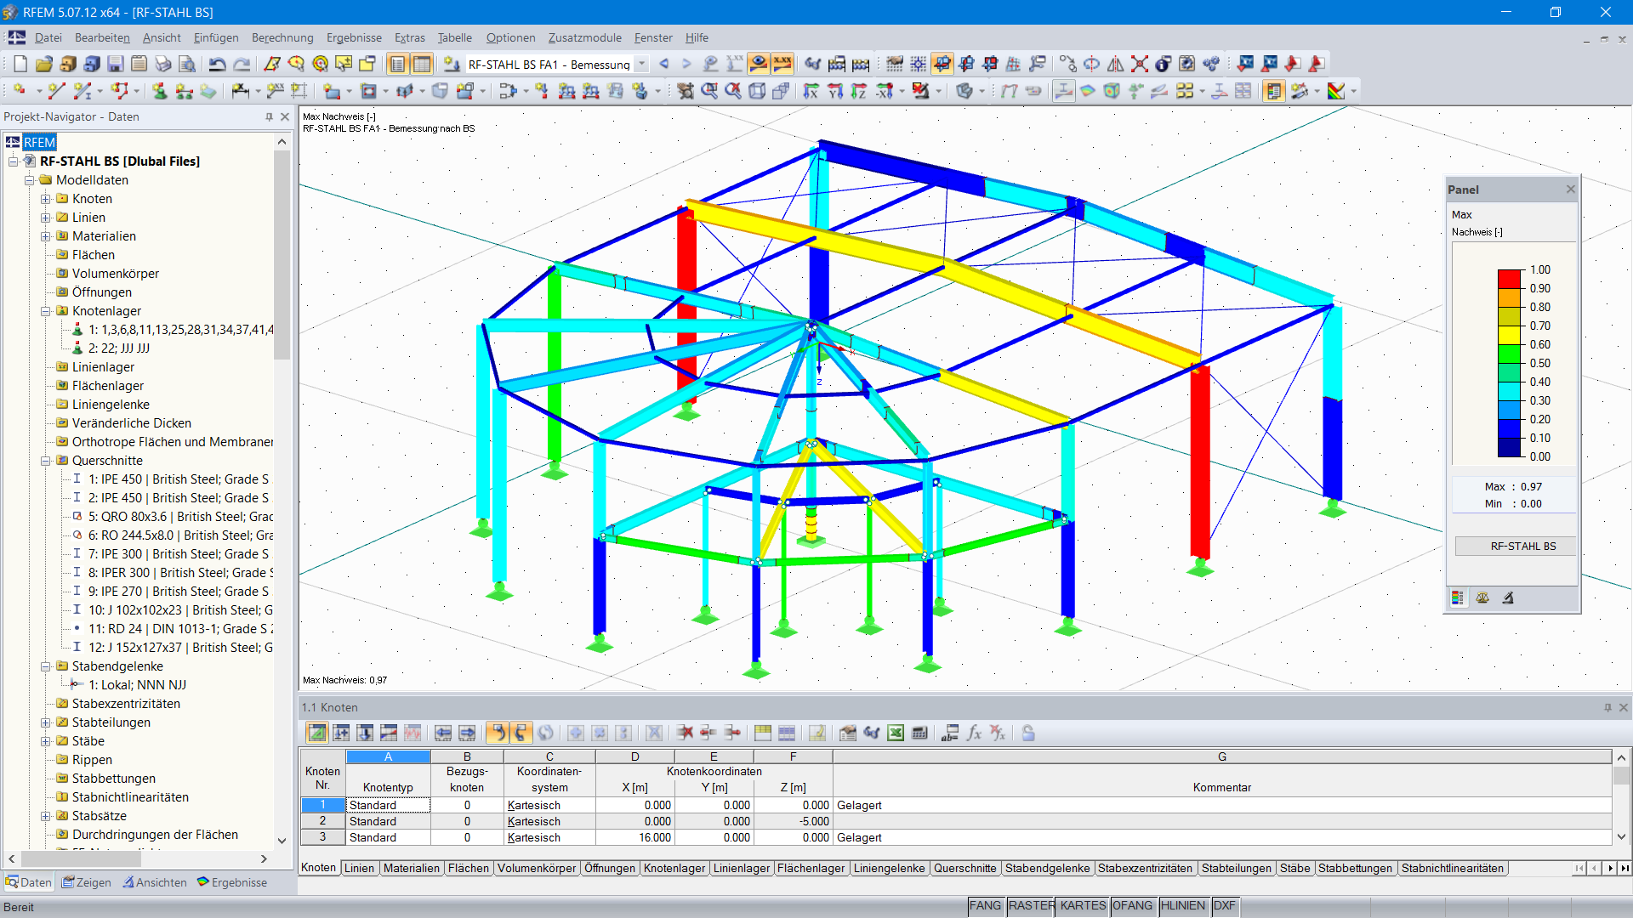Save the model with the floppy disk icon

pos(116,64)
